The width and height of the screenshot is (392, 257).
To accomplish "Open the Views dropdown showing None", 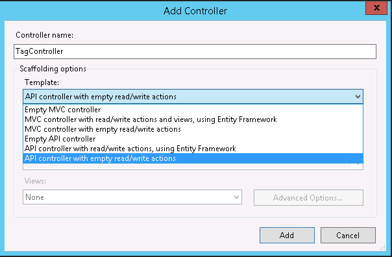I will [132, 197].
